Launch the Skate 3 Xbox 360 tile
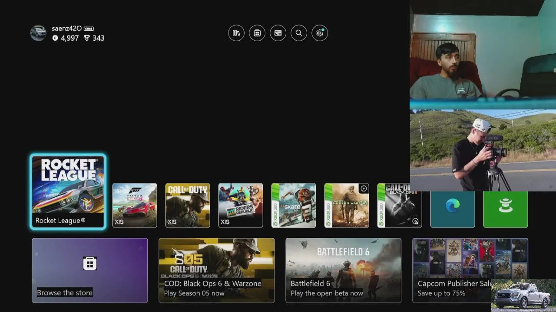This screenshot has height=312, width=556. (x=294, y=205)
